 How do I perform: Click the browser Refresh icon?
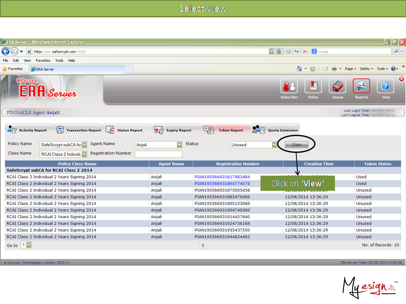click(x=297, y=52)
